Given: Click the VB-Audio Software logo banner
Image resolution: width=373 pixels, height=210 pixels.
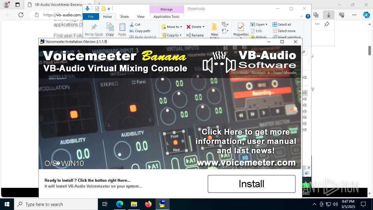Looking at the screenshot, I should point(250,62).
